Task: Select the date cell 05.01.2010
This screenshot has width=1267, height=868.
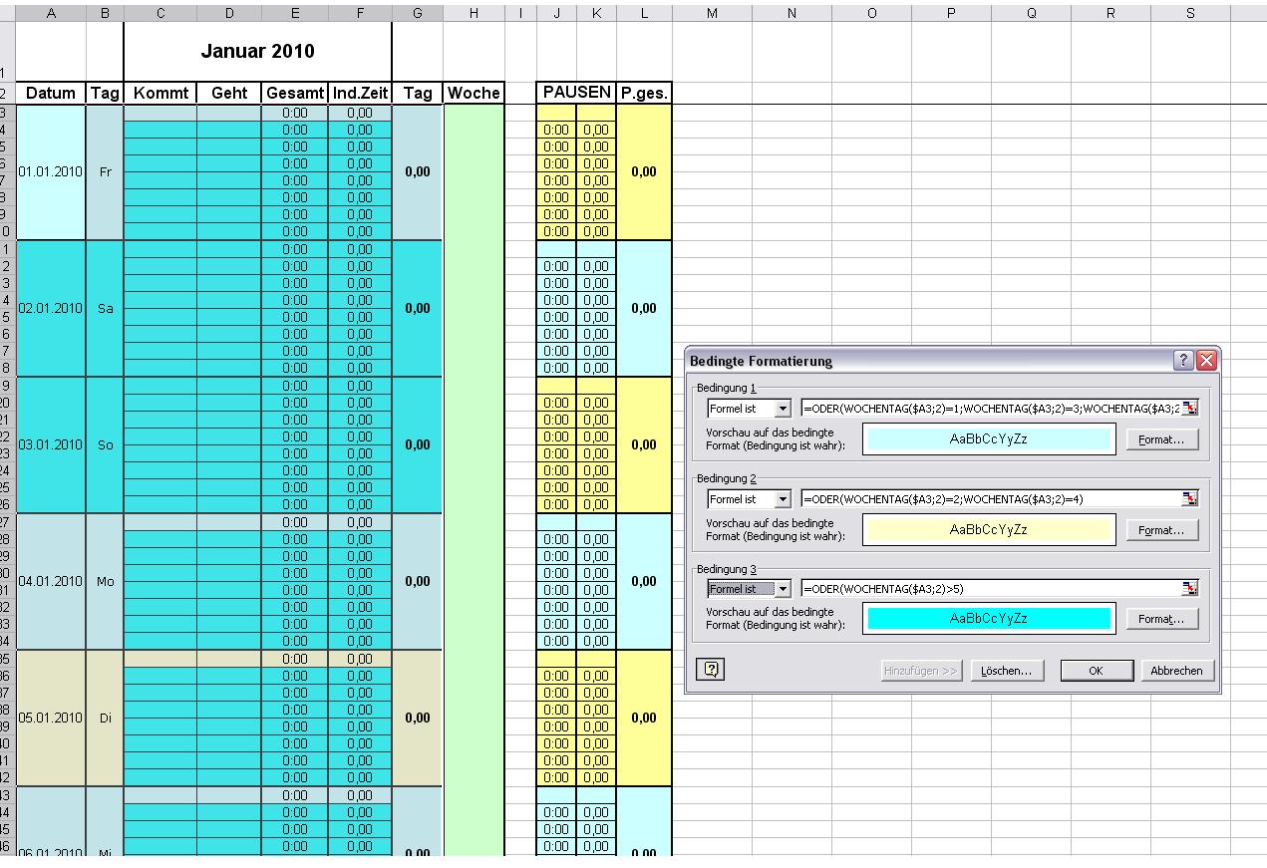Action: (x=51, y=718)
